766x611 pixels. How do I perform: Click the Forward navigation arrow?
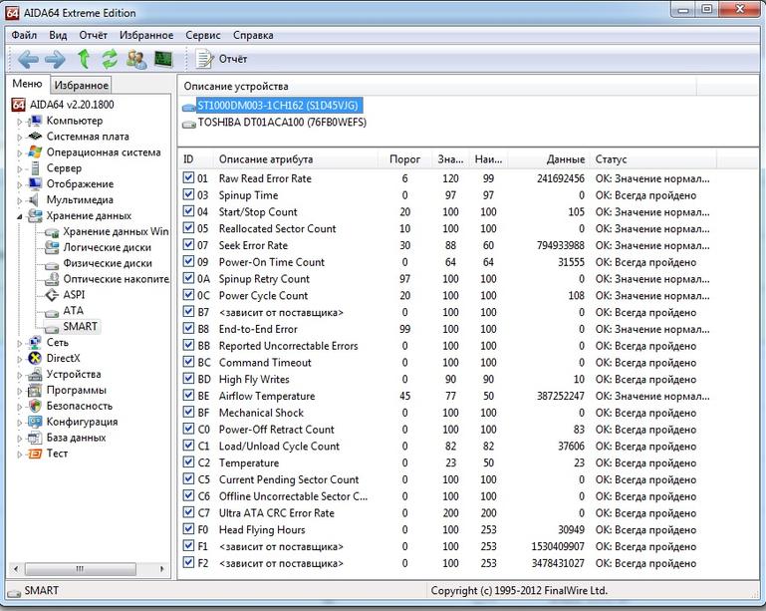(55, 59)
